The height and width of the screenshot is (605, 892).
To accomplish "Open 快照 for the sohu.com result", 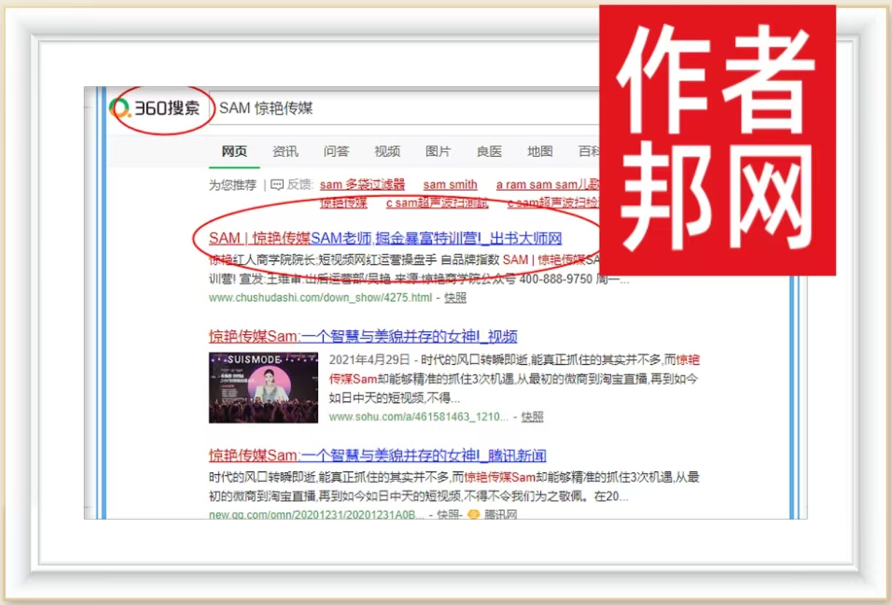I will pos(532,417).
